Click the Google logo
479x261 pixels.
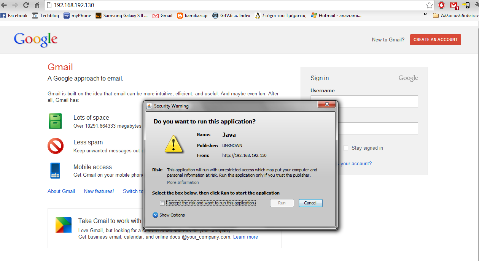pos(36,40)
